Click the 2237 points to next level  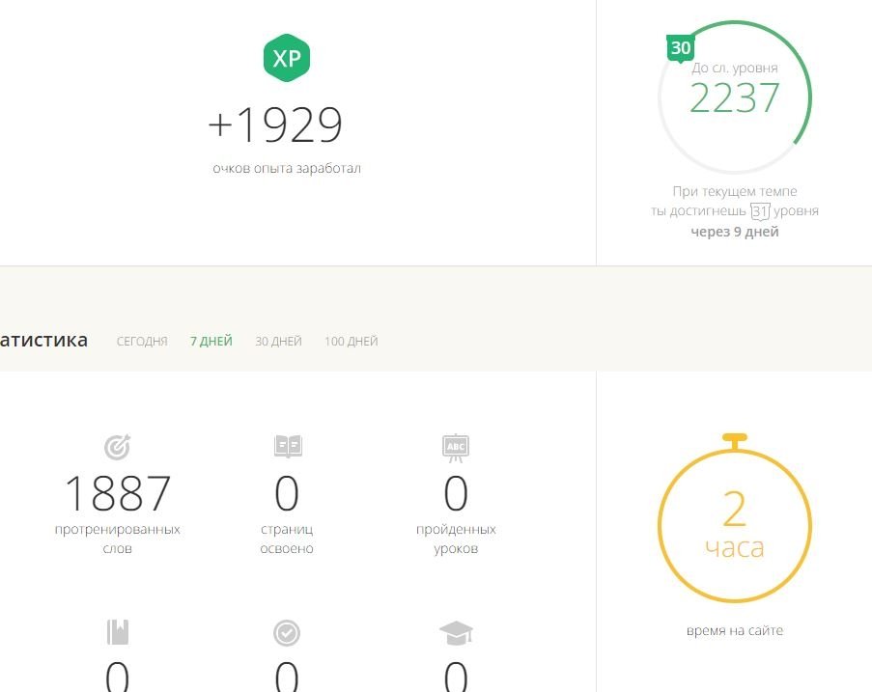[734, 97]
